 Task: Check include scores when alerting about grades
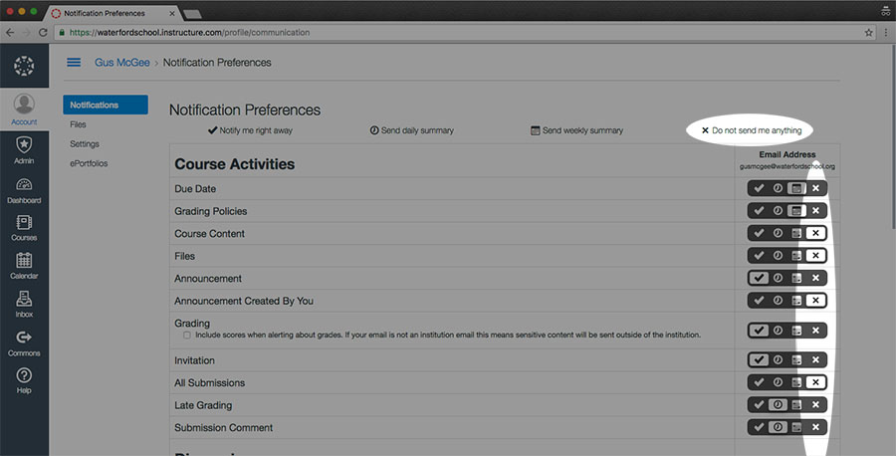point(187,336)
